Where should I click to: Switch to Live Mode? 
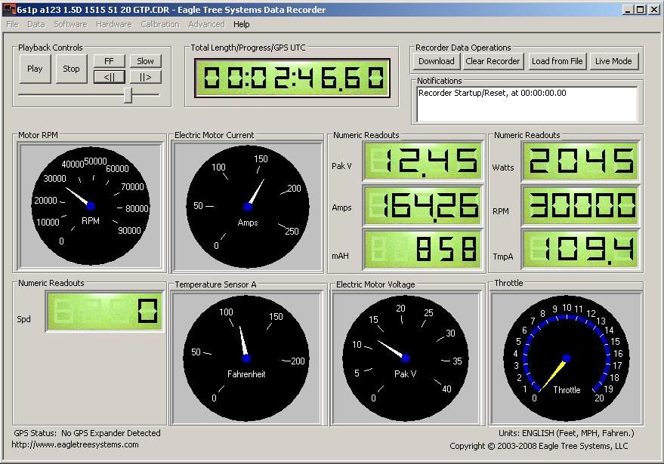click(x=613, y=61)
